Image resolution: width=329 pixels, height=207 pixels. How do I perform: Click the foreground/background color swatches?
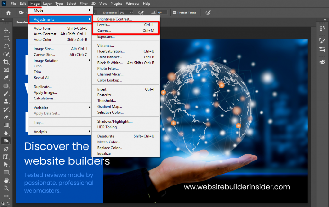(x=3, y=203)
